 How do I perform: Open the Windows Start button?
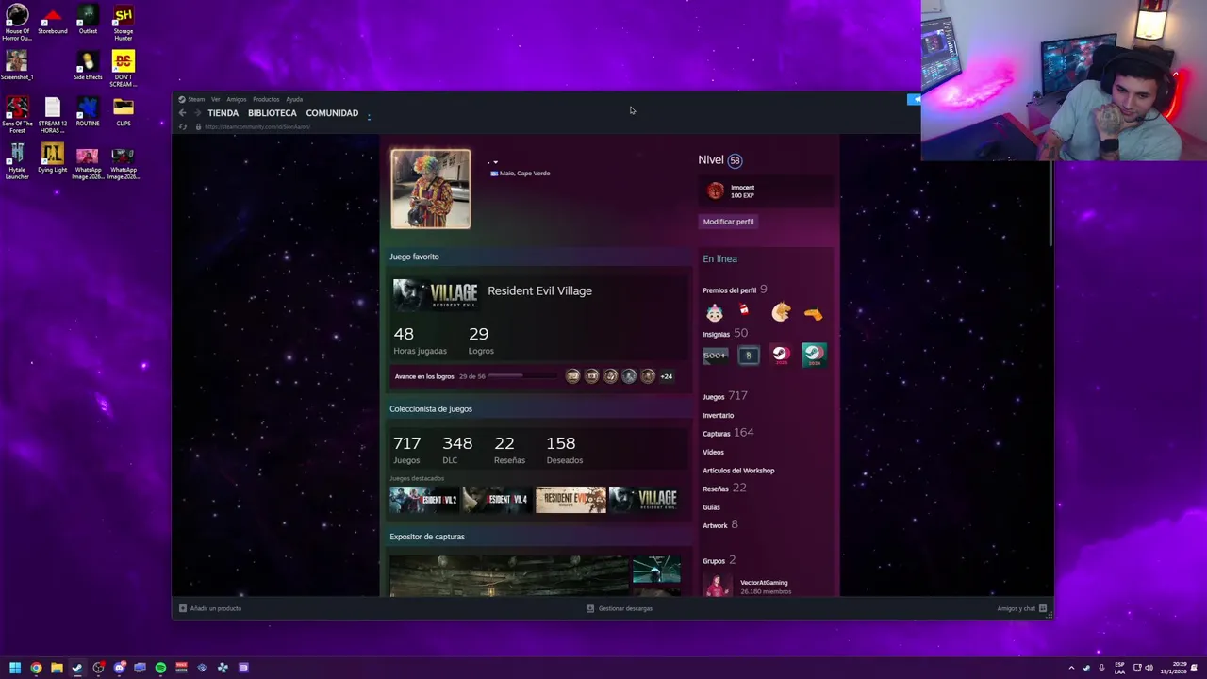(x=15, y=668)
